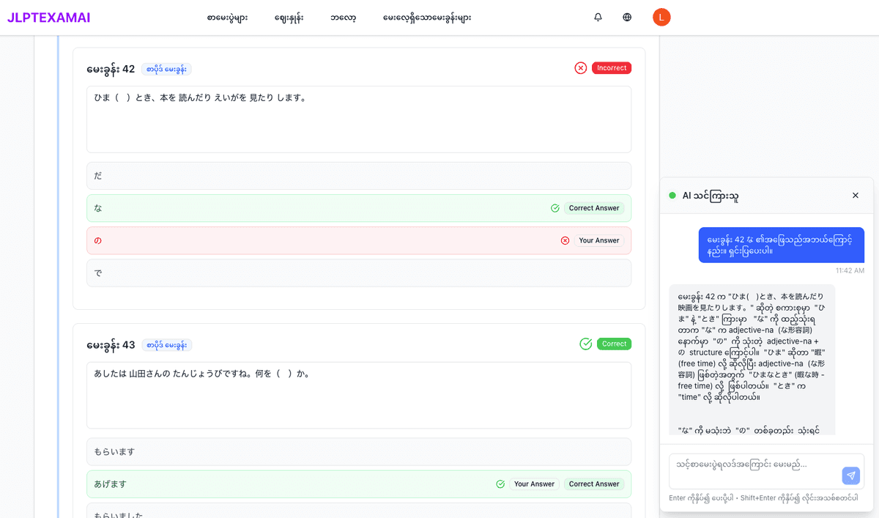Screen dimensions: 879x518
Task: Click the Enter hint text below input
Action: [764, 498]
